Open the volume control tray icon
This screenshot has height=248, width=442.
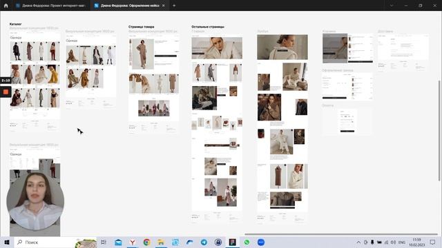click(x=393, y=242)
